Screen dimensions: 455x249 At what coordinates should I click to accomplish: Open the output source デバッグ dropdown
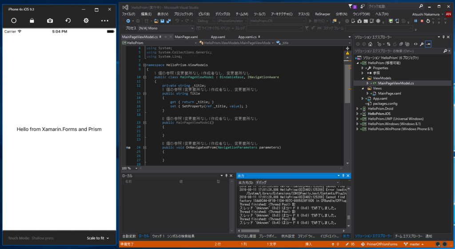(x=296, y=182)
